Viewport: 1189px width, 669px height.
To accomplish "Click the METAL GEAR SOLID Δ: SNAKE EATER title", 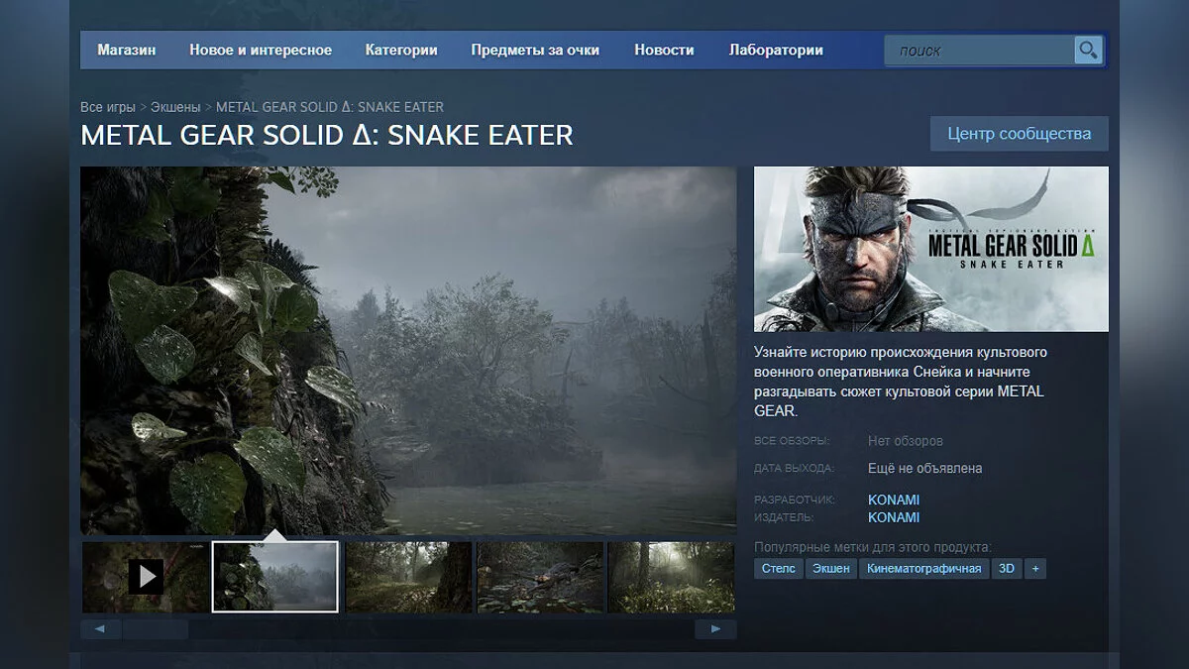I will click(x=327, y=136).
